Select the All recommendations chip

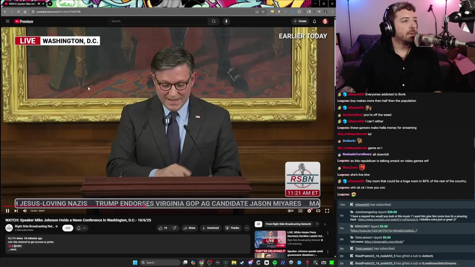point(258,224)
